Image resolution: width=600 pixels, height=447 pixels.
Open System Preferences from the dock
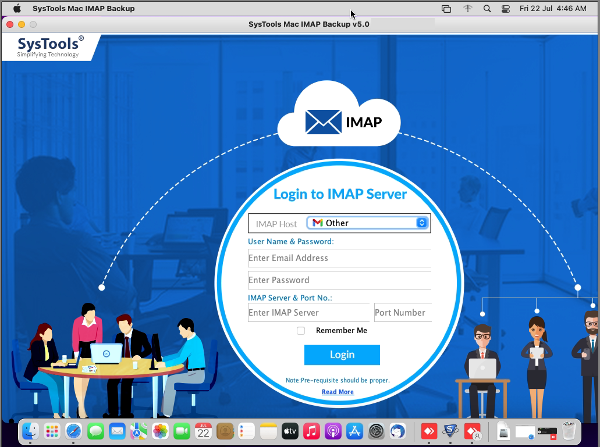(376, 432)
